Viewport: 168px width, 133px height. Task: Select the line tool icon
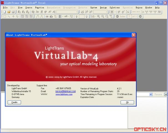[x=9, y=17]
